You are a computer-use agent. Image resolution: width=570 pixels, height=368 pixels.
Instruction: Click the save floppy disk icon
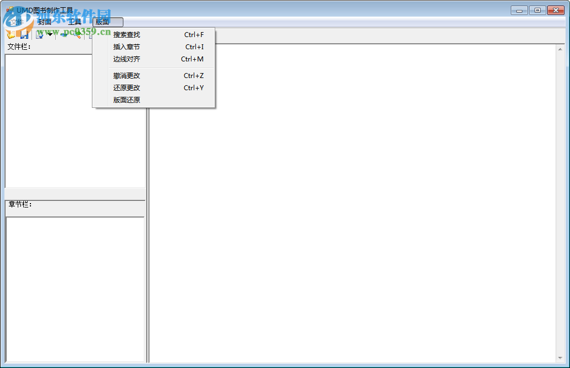click(24, 34)
